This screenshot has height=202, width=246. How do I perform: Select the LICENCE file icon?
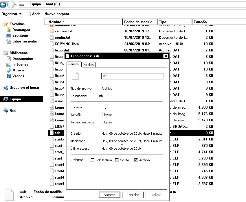pos(52,127)
